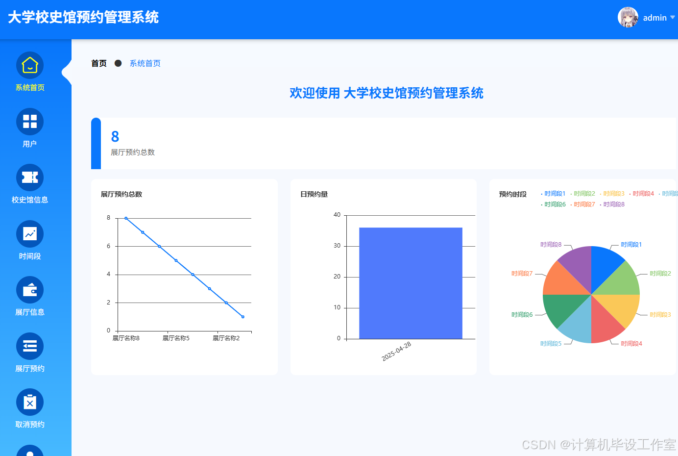Open the 展厅信息 wallet icon
The width and height of the screenshot is (678, 456).
pos(30,290)
